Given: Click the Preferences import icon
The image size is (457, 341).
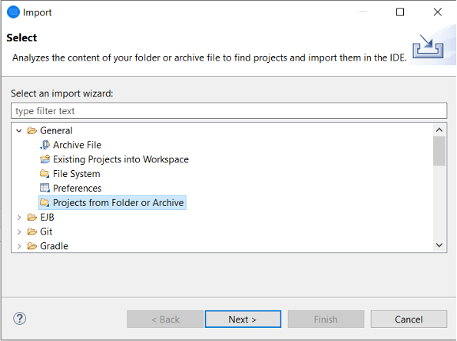Looking at the screenshot, I should tap(45, 188).
